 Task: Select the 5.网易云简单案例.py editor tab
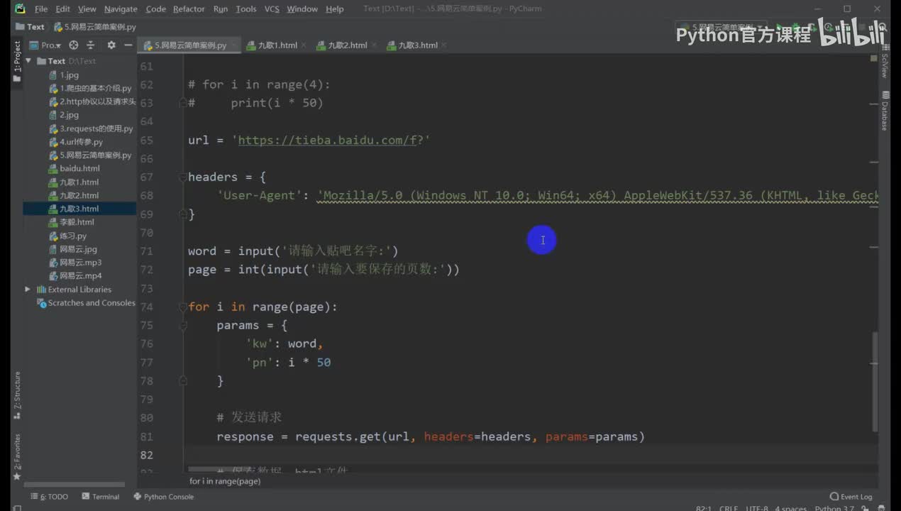point(190,45)
